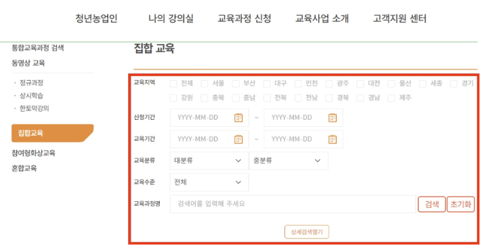Open 동영상 교육 in the sidebar

coord(28,63)
